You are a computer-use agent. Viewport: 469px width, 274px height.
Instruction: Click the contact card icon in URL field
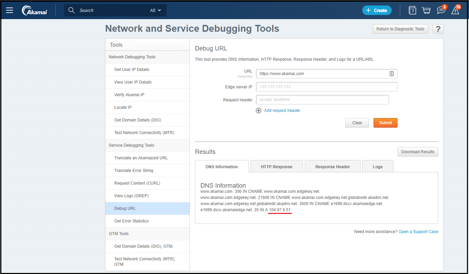click(392, 74)
